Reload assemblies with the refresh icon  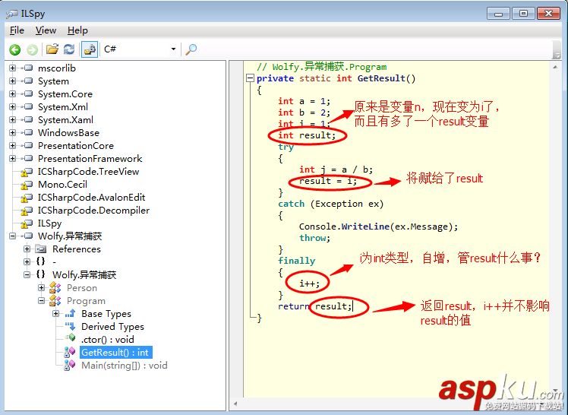69,49
